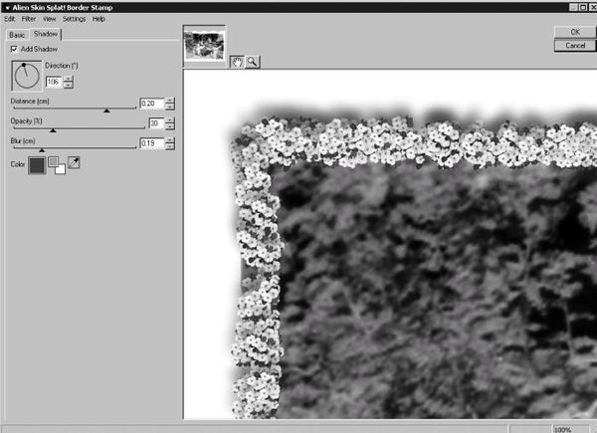The width and height of the screenshot is (597, 433).
Task: Toggle the Add Shadow checkbox
Action: pyautogui.click(x=14, y=48)
